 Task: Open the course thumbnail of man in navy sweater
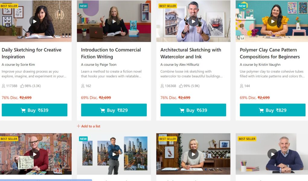[x=272, y=154]
